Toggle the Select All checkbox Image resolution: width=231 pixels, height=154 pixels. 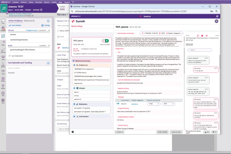pos(116,132)
